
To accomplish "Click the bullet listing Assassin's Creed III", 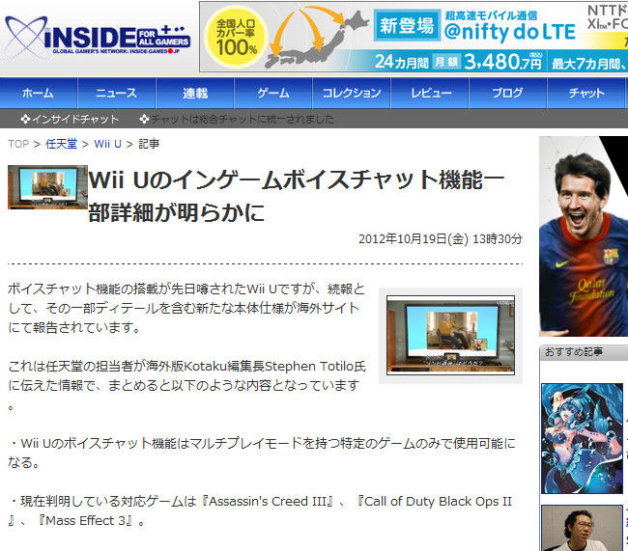I will click(260, 511).
